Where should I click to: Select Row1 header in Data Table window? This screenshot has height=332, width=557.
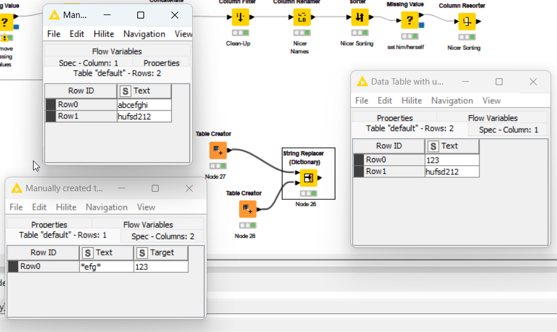[389, 172]
